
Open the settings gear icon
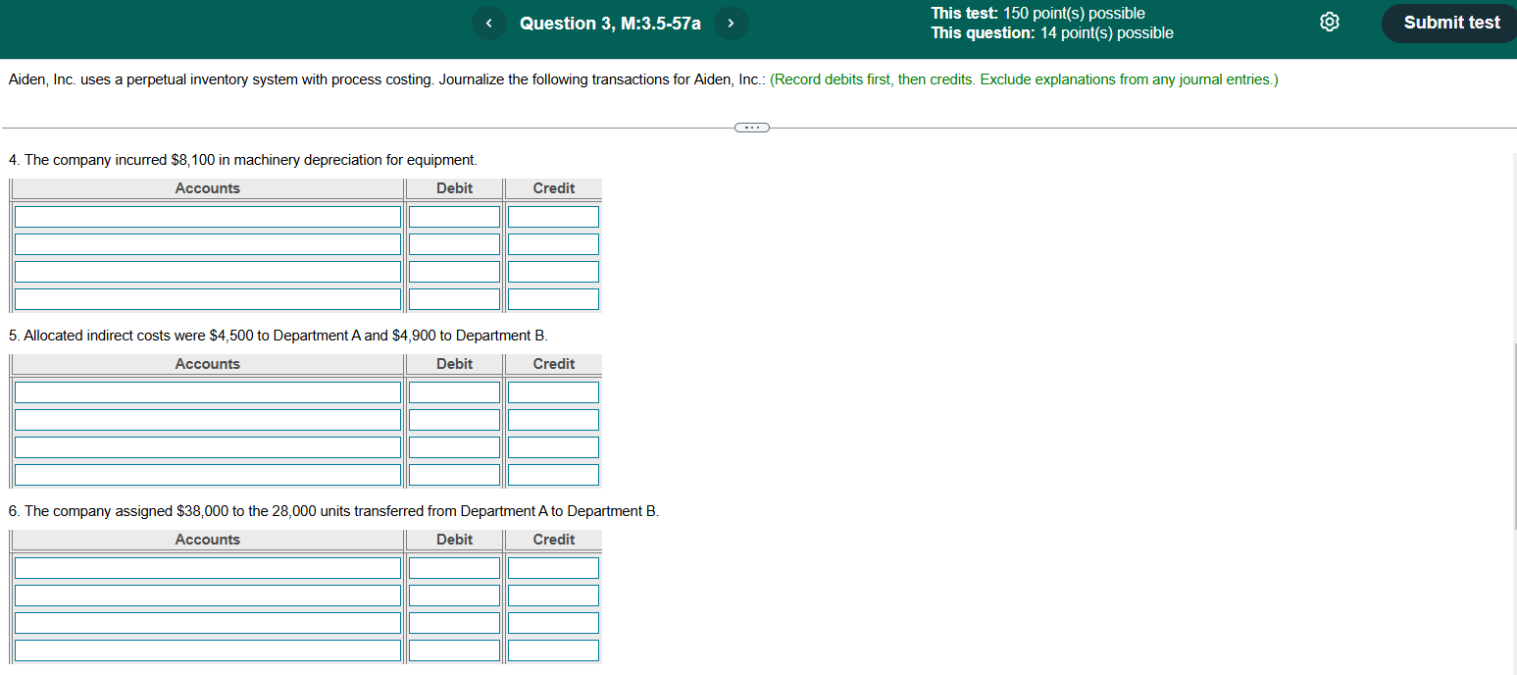1330,23
